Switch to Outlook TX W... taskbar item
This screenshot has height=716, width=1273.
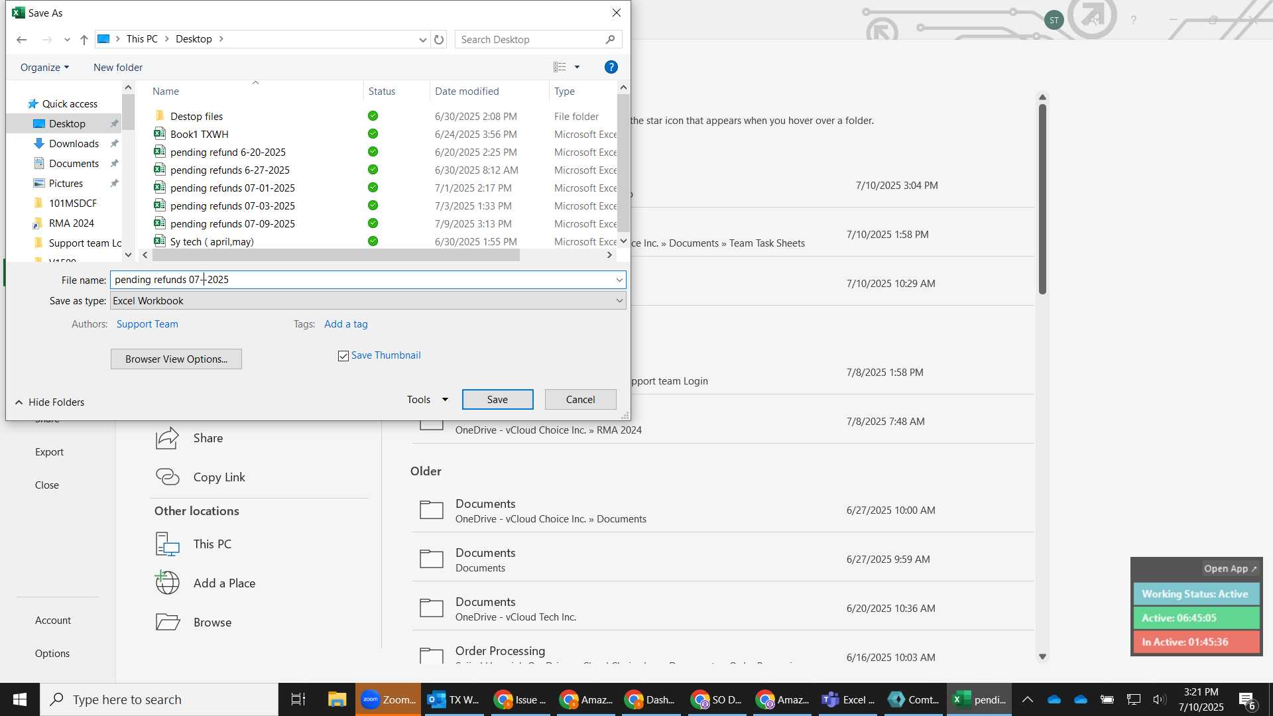tap(454, 699)
